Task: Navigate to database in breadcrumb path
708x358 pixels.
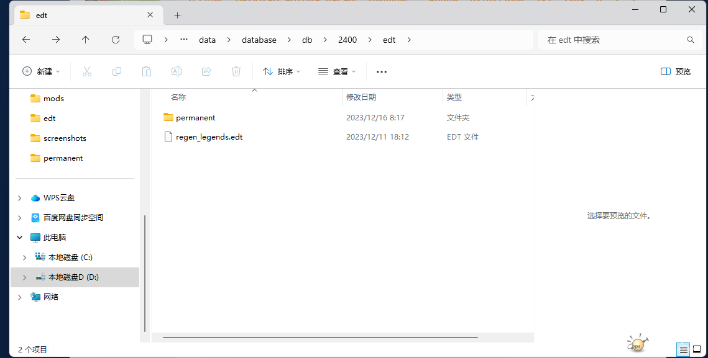Action: click(x=259, y=40)
